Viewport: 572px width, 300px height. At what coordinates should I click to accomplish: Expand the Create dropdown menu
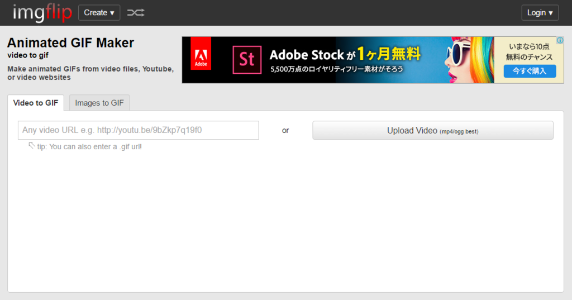[99, 13]
